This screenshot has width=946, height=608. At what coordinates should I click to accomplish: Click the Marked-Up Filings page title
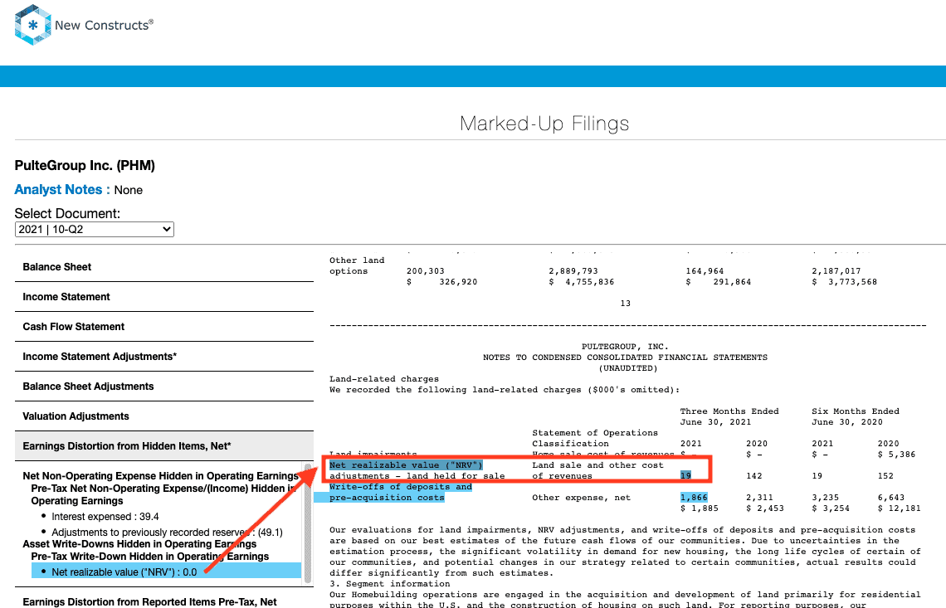click(544, 123)
